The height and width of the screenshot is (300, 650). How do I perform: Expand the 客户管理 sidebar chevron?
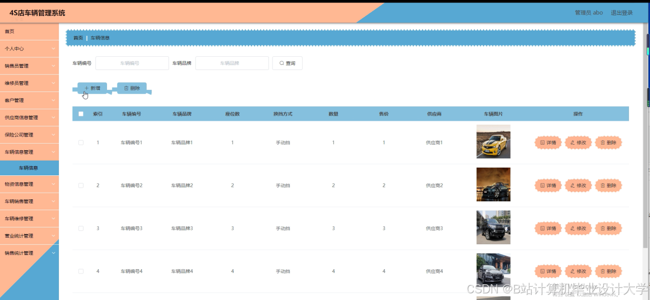(x=54, y=100)
